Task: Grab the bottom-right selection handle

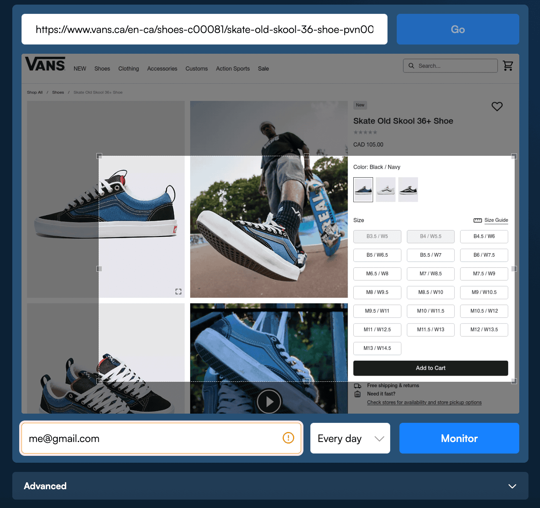Action: tap(514, 381)
